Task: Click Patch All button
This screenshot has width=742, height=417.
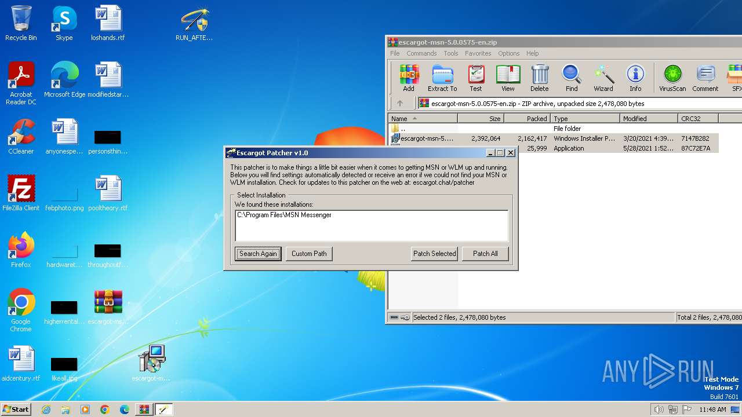Action: coord(485,254)
